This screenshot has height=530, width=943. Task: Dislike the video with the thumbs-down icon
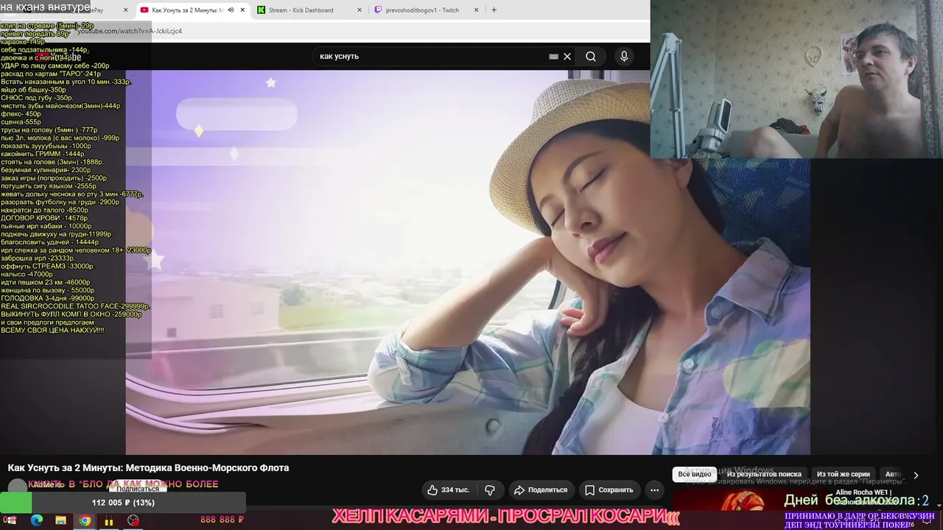click(490, 490)
